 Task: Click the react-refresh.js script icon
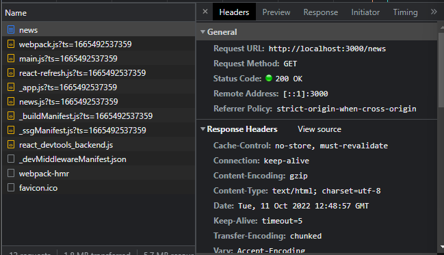pyautogui.click(x=11, y=72)
